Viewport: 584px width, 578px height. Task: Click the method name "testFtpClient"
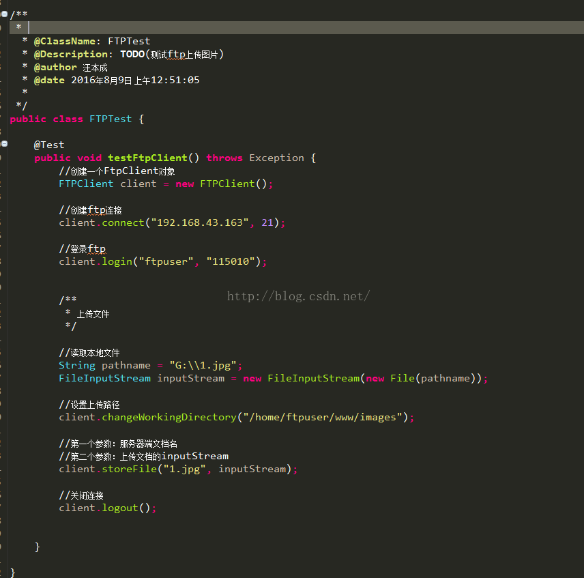pyautogui.click(x=147, y=158)
